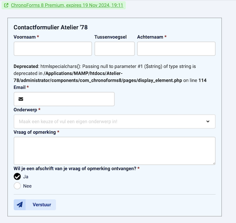Click the Tussenvoegsel field label

click(111, 37)
